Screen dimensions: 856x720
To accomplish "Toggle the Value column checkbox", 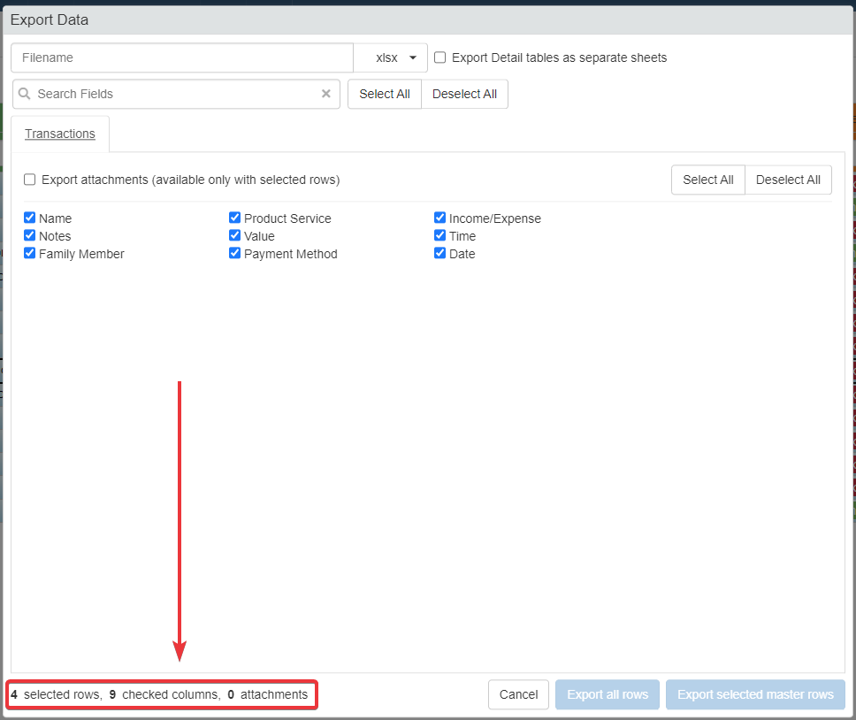I will pyautogui.click(x=235, y=236).
